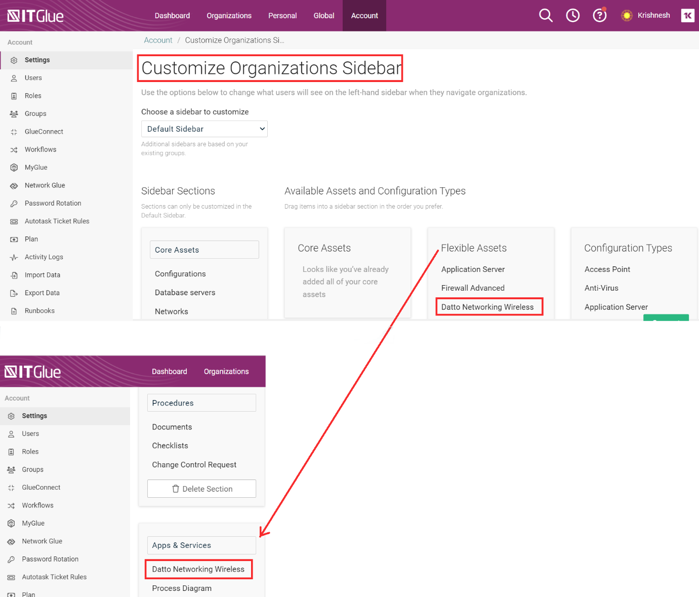Open Dashboard in the lower screenshot header

tap(170, 372)
